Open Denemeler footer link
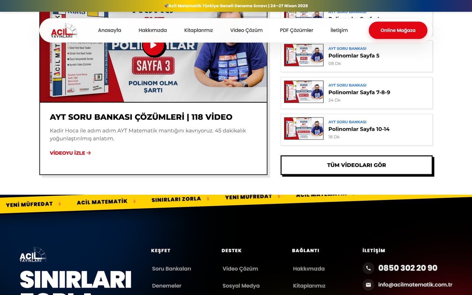The height and width of the screenshot is (295, 472). point(167,286)
